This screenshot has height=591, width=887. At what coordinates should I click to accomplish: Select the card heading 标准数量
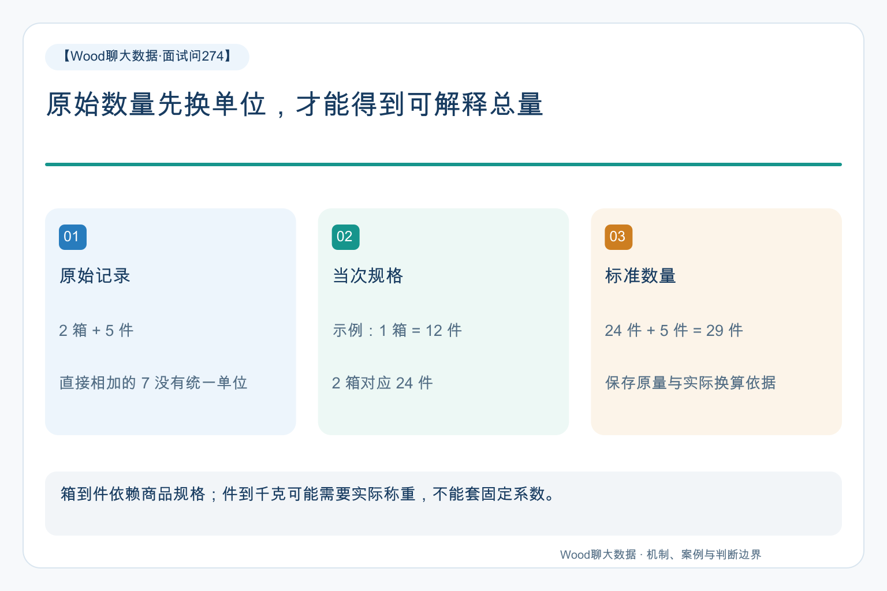click(x=640, y=276)
